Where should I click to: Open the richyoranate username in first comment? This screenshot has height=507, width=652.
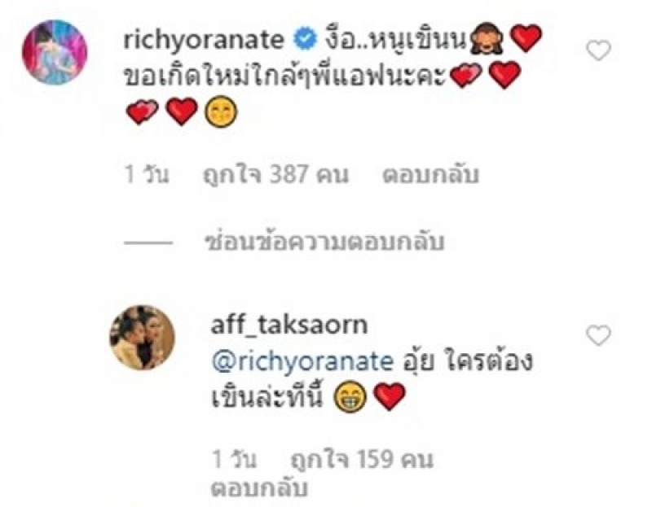204,39
